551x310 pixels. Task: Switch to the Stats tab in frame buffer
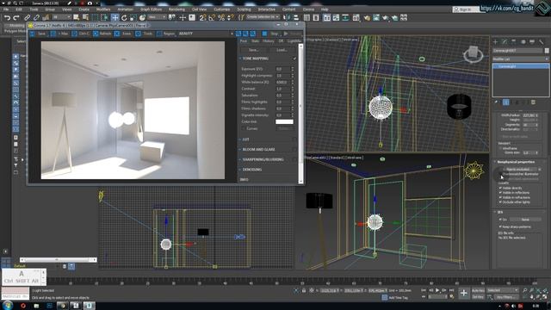255,41
